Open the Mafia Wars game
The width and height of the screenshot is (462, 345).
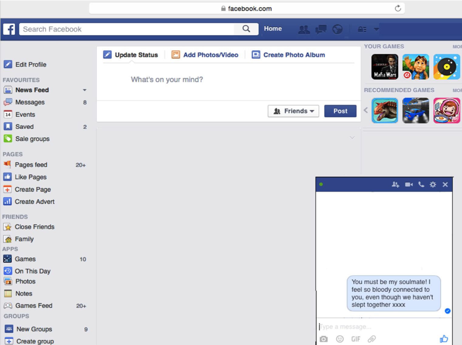[385, 67]
